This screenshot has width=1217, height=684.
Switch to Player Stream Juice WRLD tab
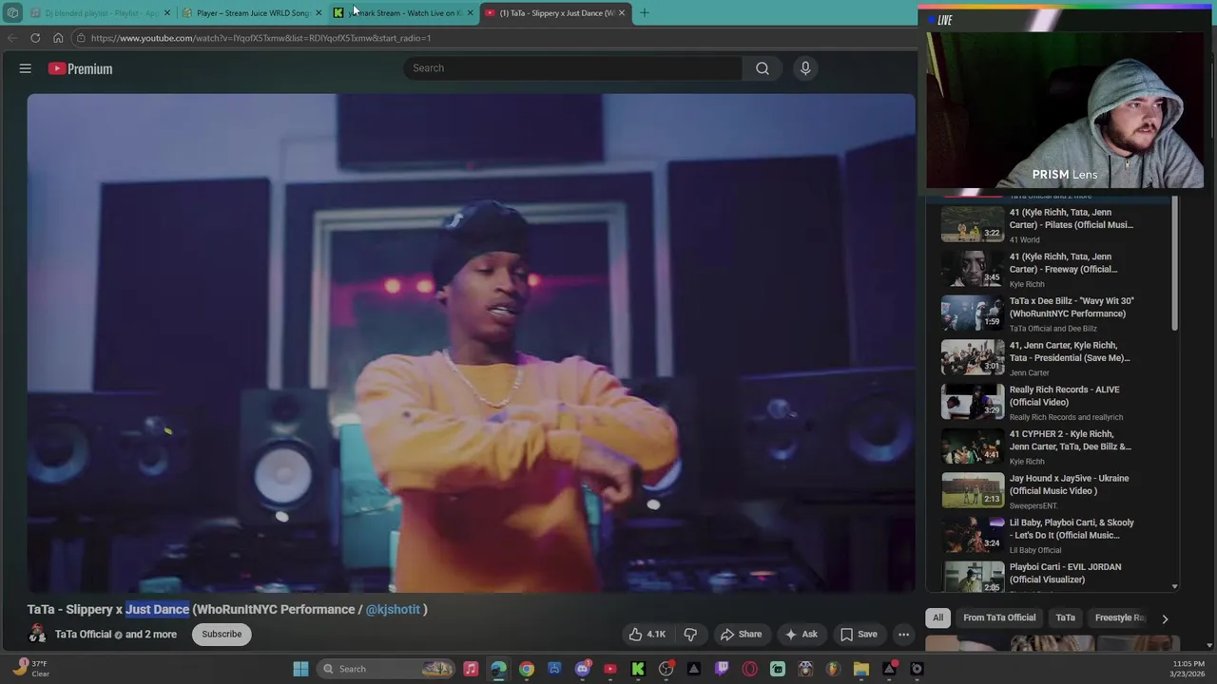point(252,12)
